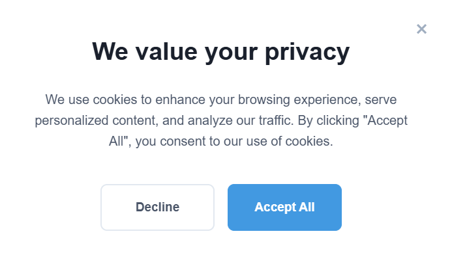Click the Decline button
The image size is (452, 264).
click(x=157, y=207)
